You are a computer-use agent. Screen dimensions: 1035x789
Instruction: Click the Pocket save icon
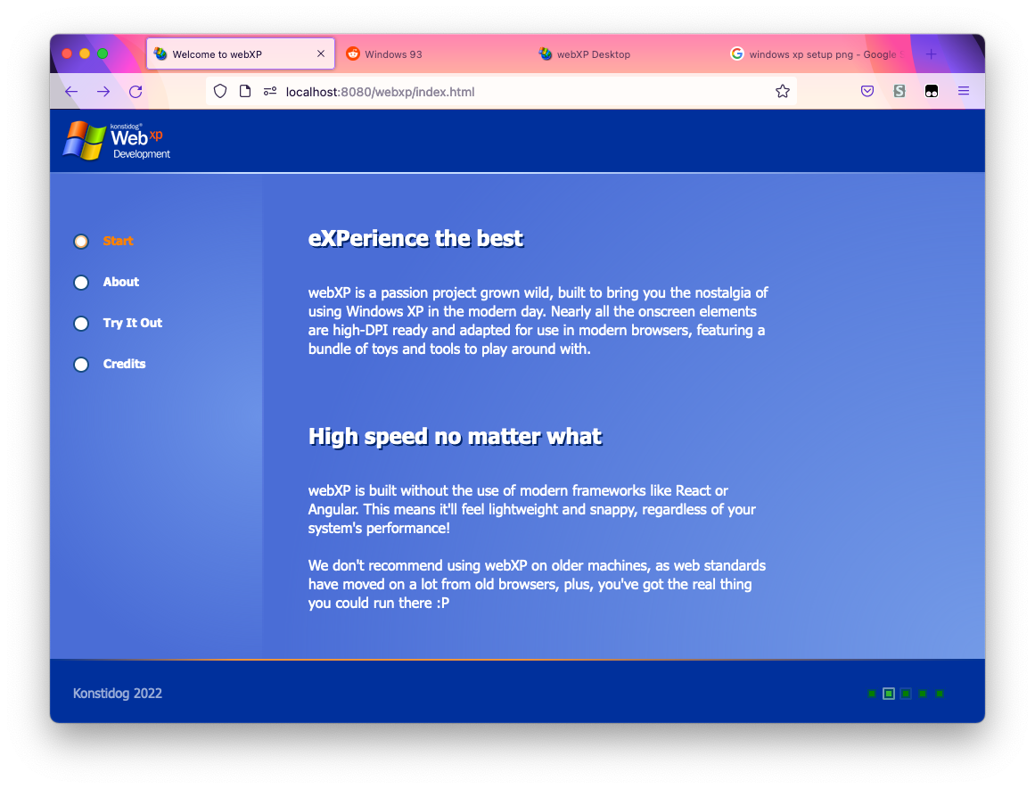tap(867, 92)
